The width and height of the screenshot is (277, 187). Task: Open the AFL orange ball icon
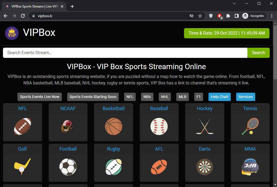point(159,167)
